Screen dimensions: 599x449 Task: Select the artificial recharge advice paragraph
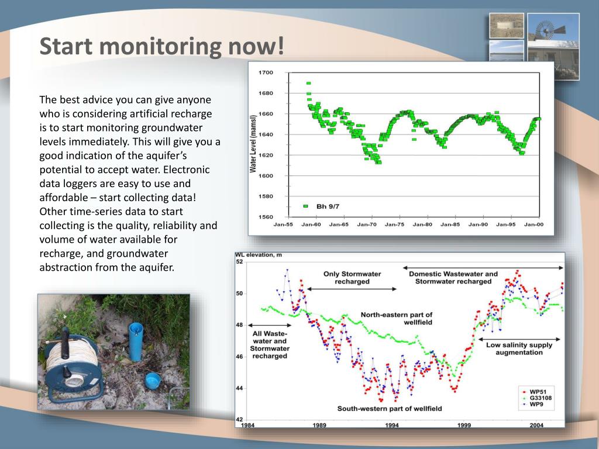pyautogui.click(x=130, y=183)
